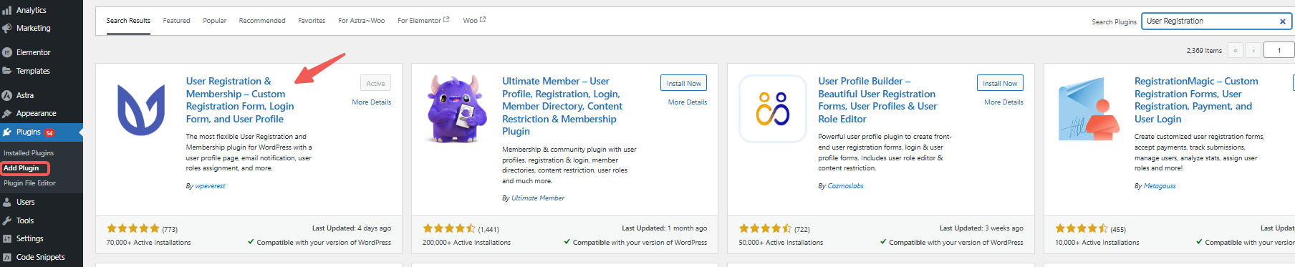
Task: Click the User Profile Builder logo
Action: point(773,110)
